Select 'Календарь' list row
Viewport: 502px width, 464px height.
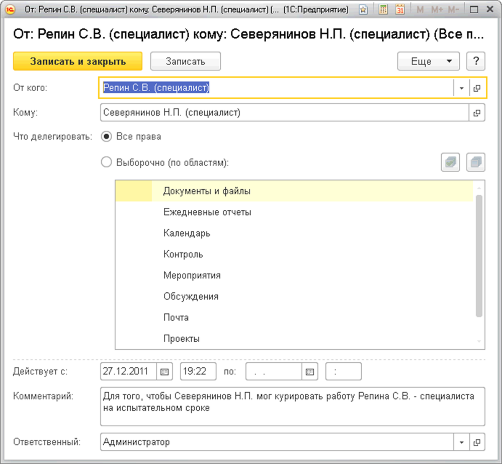point(294,233)
